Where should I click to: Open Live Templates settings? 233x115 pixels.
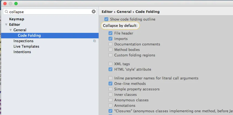pos(26,47)
